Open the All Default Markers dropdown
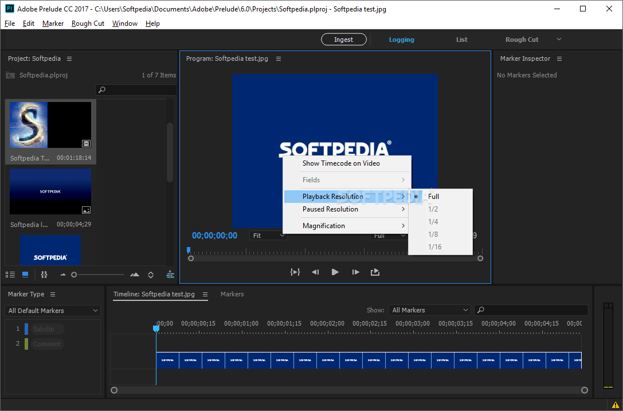The image size is (623, 411). point(53,311)
